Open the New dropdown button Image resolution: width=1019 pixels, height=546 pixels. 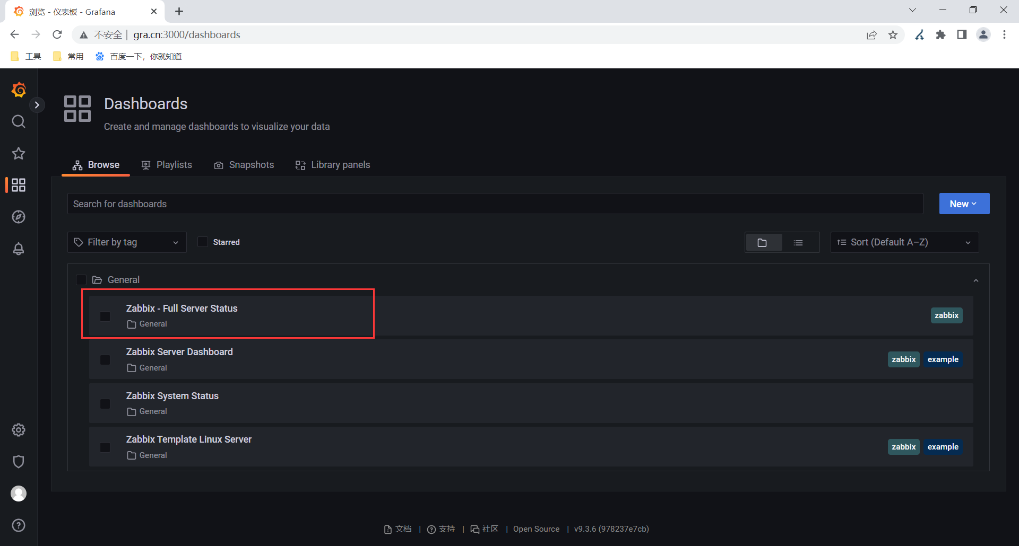point(964,204)
